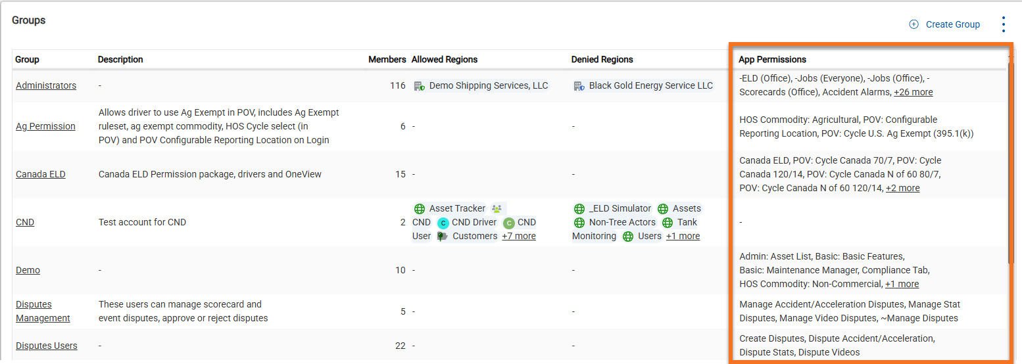The width and height of the screenshot is (1022, 364).
Task: Sort by the Allowed Regions column header
Action: [445, 59]
